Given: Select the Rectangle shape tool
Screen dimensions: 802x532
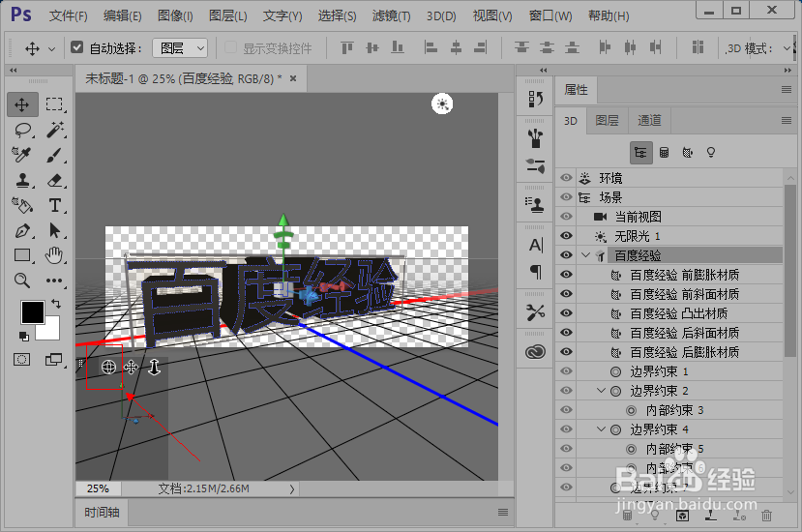Looking at the screenshot, I should click(x=22, y=255).
